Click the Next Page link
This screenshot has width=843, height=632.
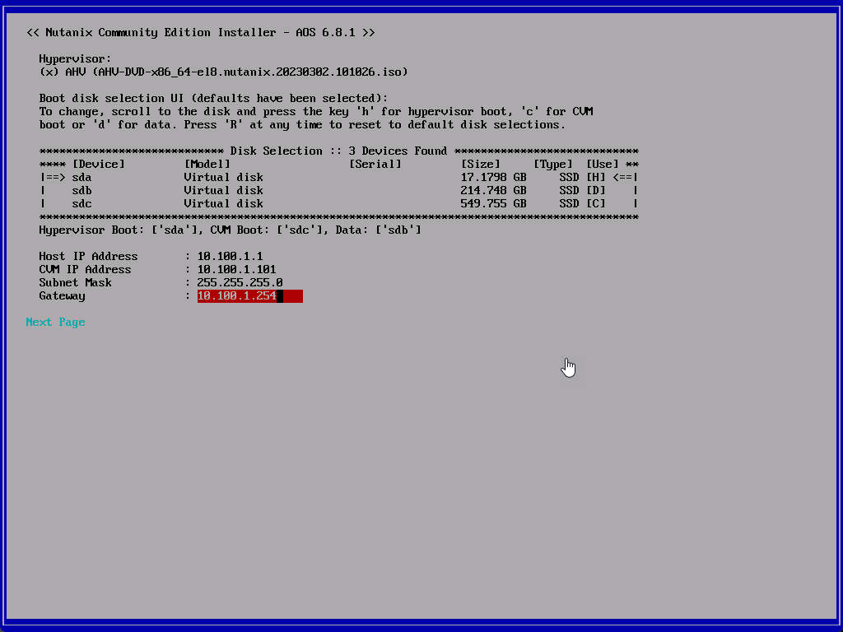pyautogui.click(x=55, y=322)
